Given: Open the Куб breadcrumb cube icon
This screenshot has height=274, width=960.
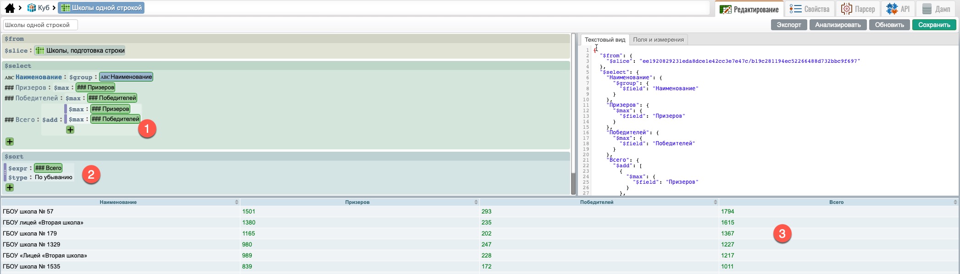Looking at the screenshot, I should [x=32, y=8].
